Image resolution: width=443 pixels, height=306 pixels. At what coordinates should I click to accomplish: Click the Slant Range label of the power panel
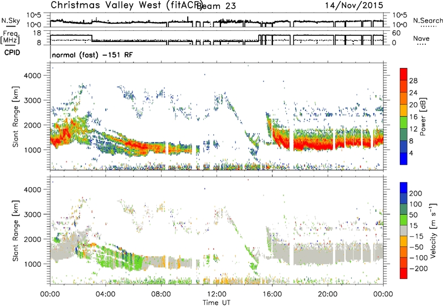click(16, 117)
